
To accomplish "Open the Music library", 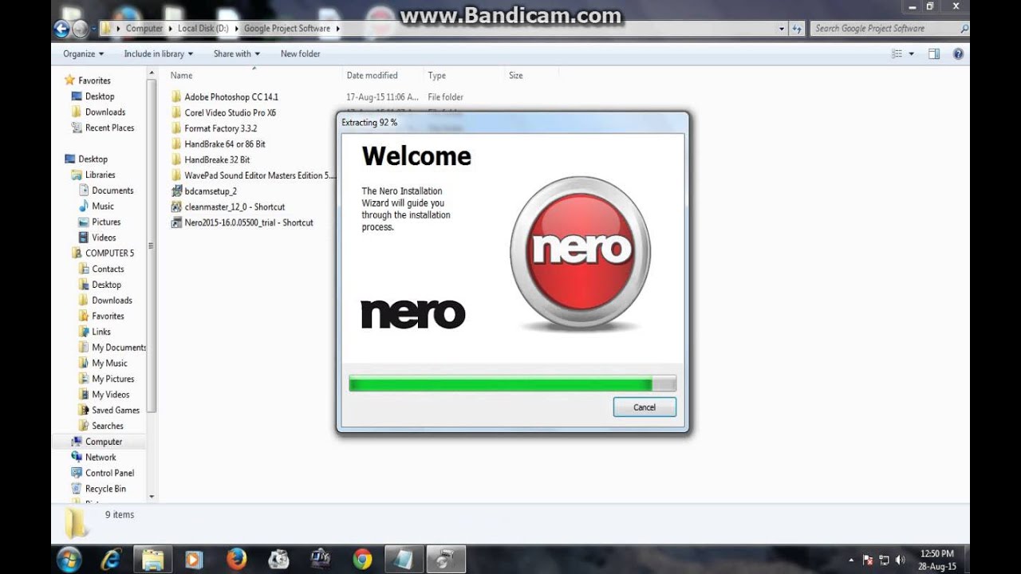I will 103,206.
